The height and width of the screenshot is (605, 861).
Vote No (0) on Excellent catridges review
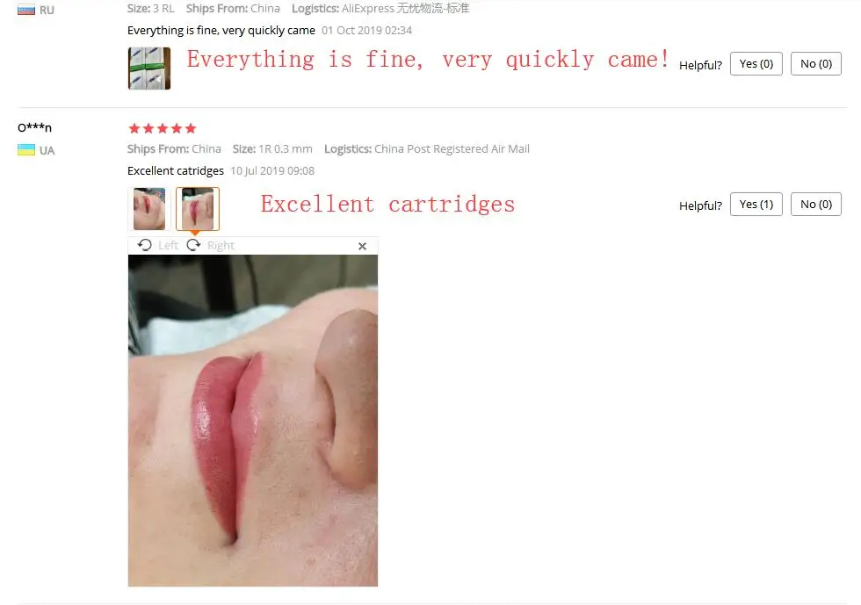point(816,205)
